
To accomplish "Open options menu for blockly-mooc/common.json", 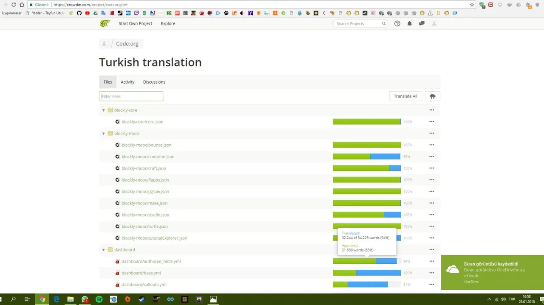I will pyautogui.click(x=432, y=157).
